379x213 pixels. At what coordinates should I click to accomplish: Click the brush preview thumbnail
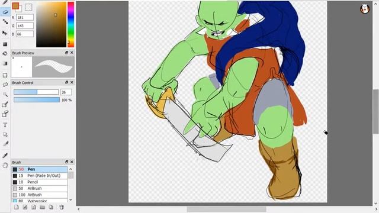tap(22, 67)
